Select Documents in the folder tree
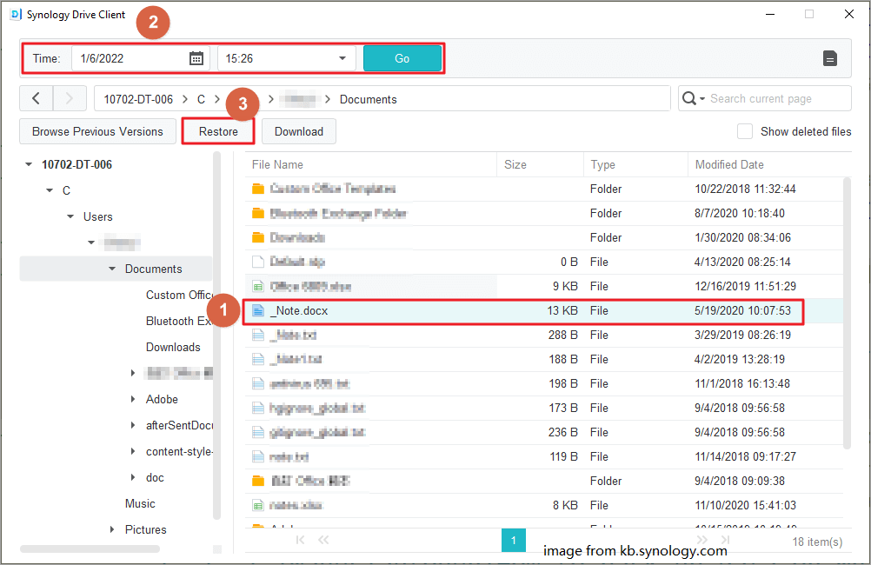Image resolution: width=871 pixels, height=565 pixels. coord(153,269)
